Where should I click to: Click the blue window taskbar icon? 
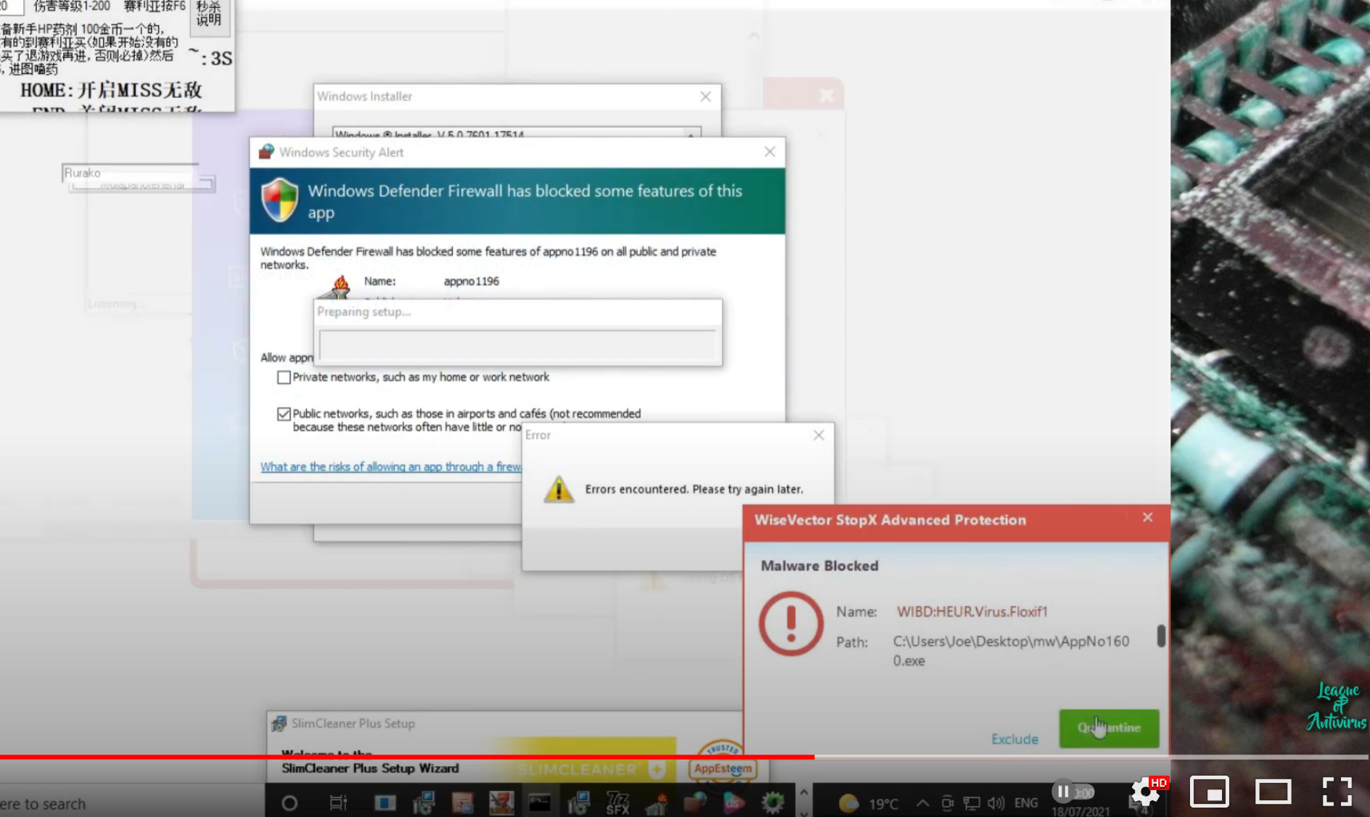pos(385,803)
